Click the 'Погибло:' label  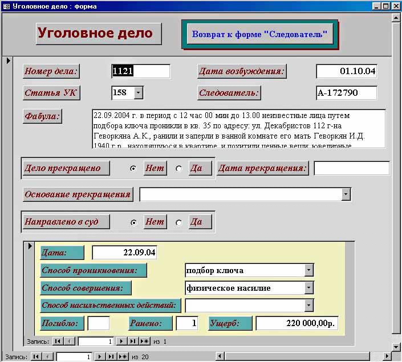click(x=62, y=323)
